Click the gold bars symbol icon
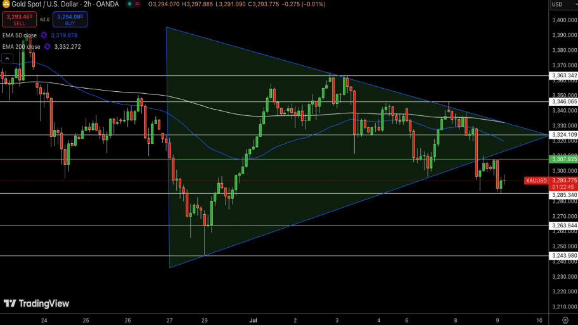Viewport: 578px width, 325px height. [6, 4]
